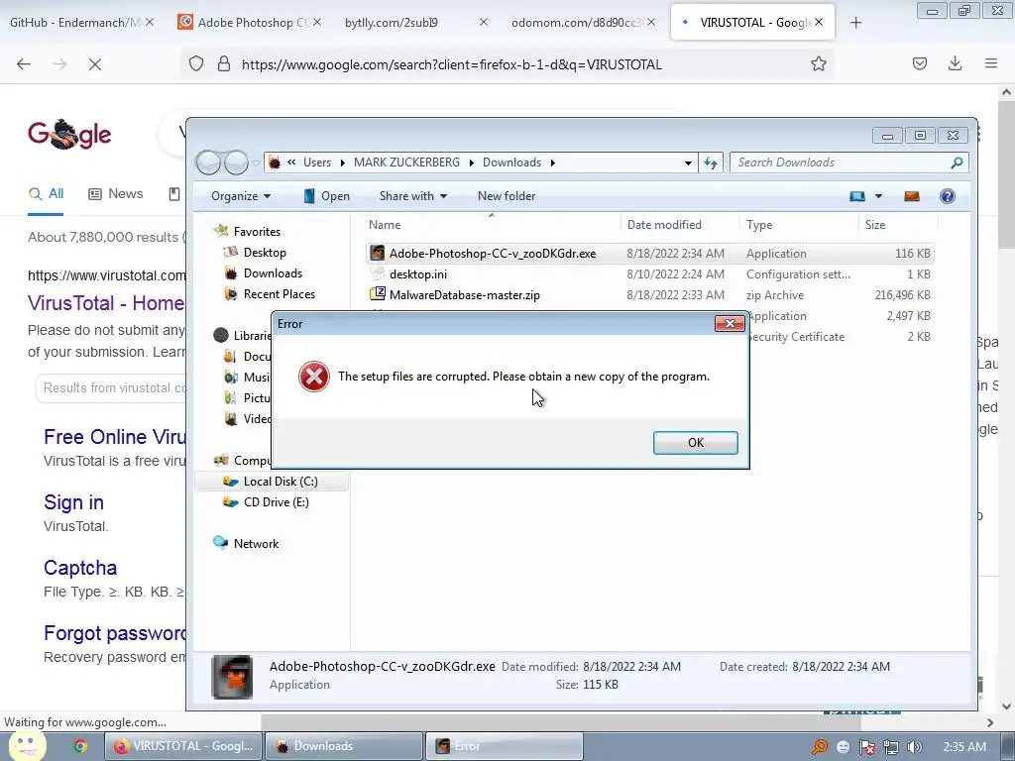Select the All search tab in Google
The height and width of the screenshot is (761, 1015).
click(x=46, y=193)
